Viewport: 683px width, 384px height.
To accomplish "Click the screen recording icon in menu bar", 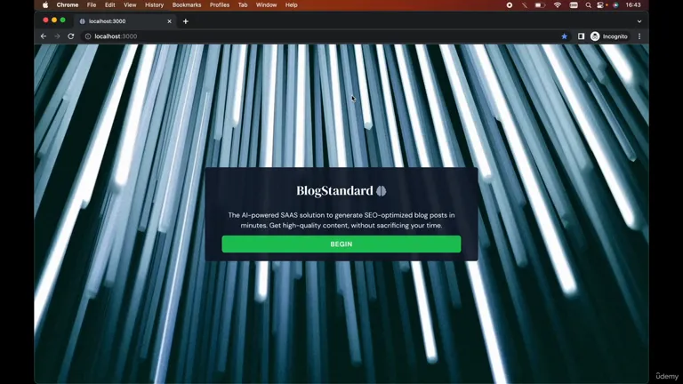I will pyautogui.click(x=510, y=5).
